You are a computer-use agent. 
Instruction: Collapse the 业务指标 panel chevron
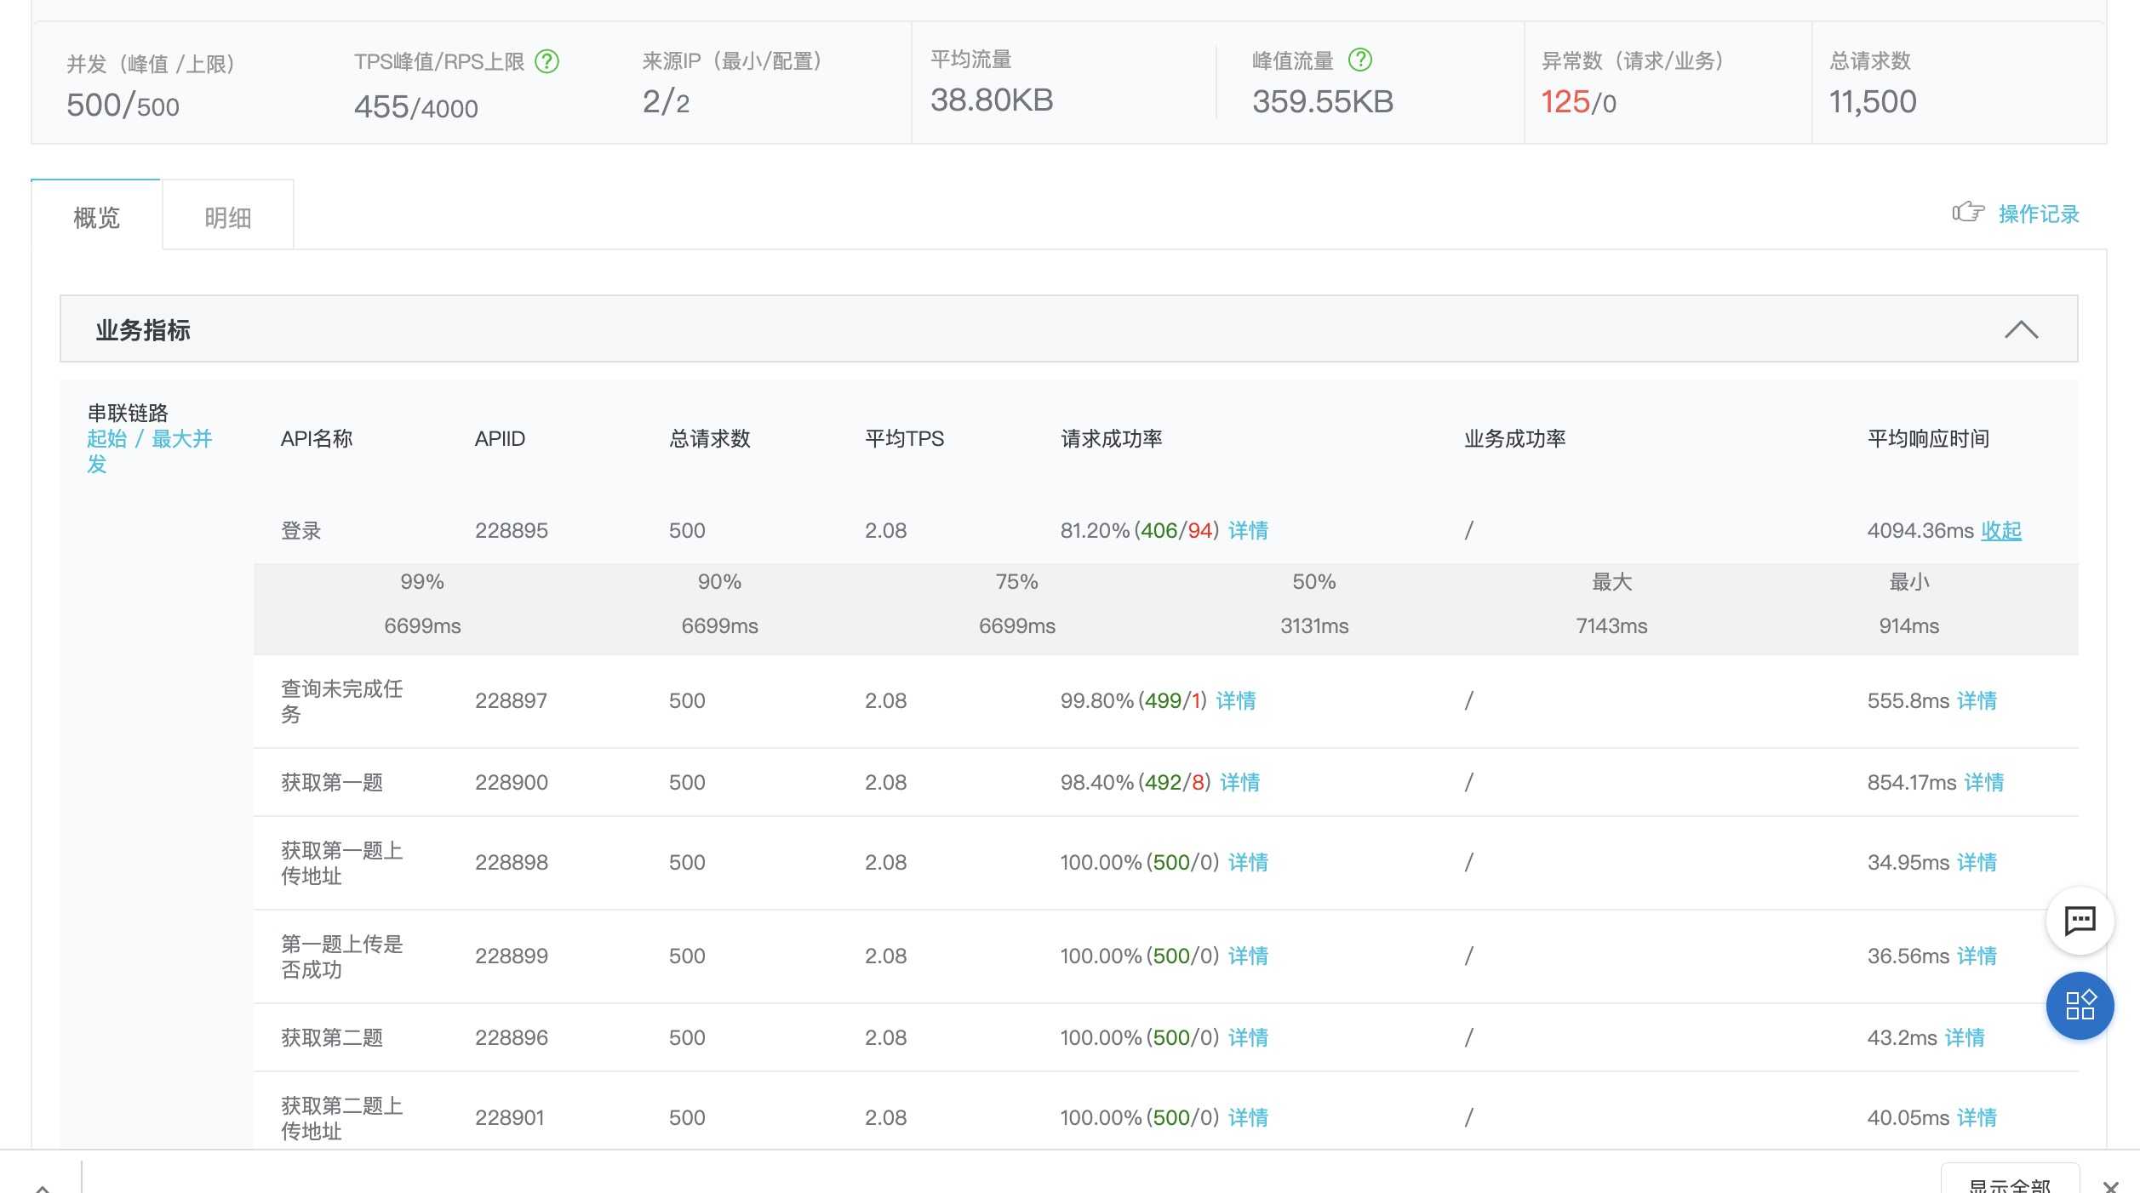click(2021, 329)
